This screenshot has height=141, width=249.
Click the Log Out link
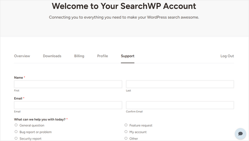[x=227, y=56]
